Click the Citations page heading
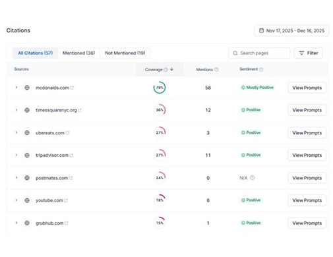 [x=18, y=30]
